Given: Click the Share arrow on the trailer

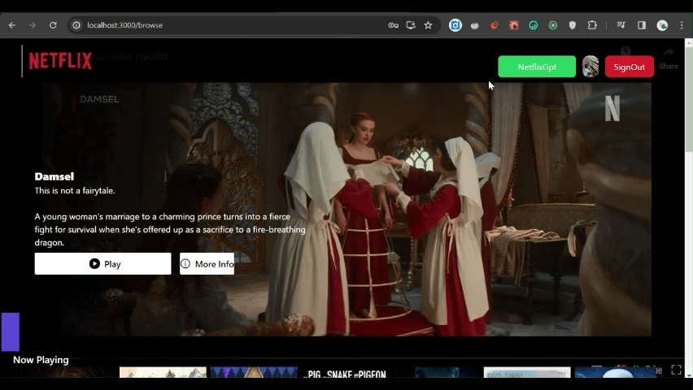Looking at the screenshot, I should (669, 52).
